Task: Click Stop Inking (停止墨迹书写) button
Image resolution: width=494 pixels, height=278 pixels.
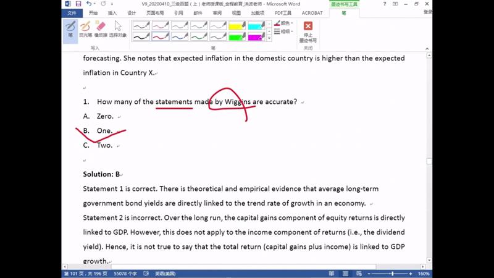Action: point(308,32)
